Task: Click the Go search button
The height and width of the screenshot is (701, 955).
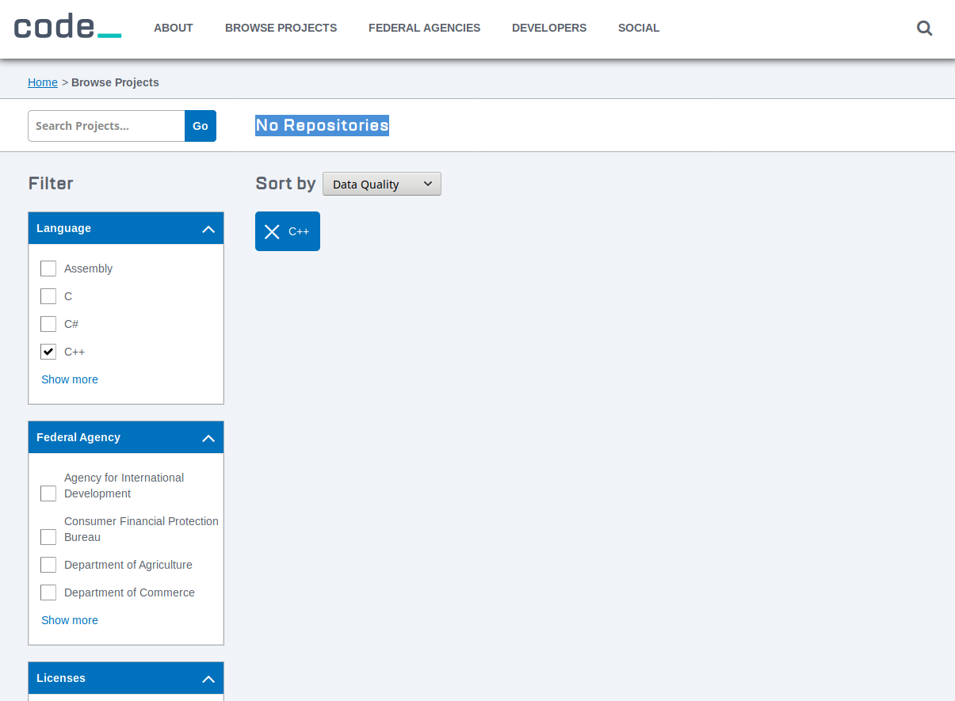Action: (x=201, y=126)
